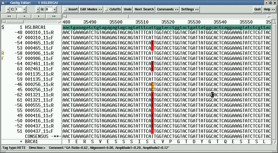
Task: Click the S flag beside HSLBRCA1
Action: (3, 27)
